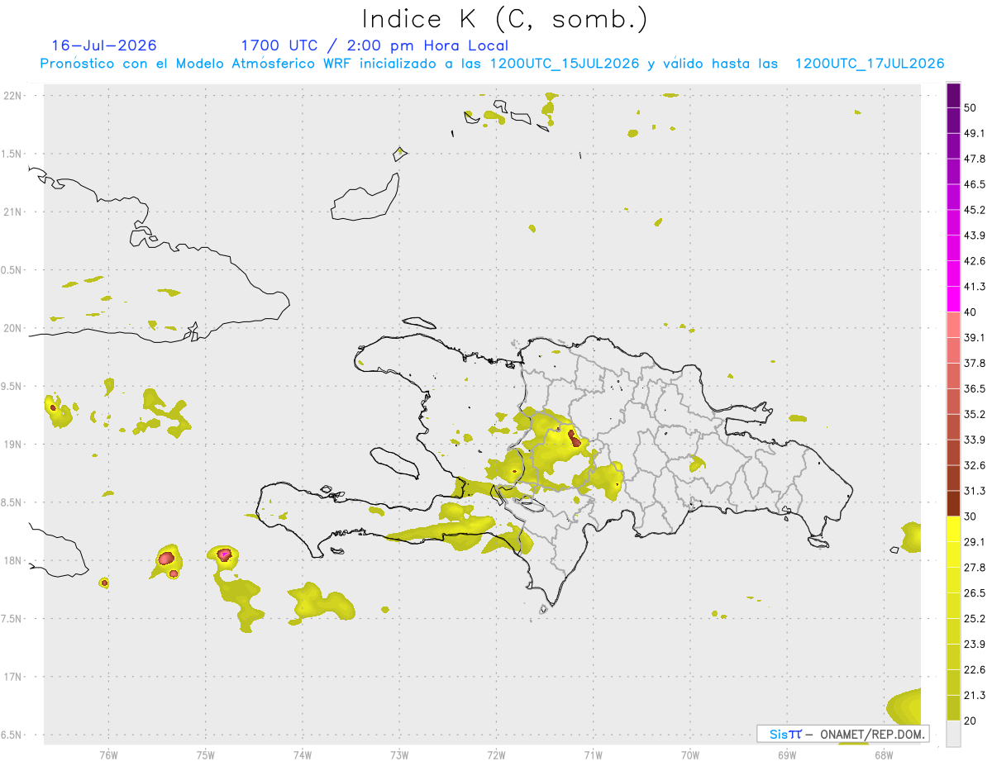Pick the salmon swatch between 39.1 and 40
Screen dimensions: 992x766
click(x=953, y=326)
